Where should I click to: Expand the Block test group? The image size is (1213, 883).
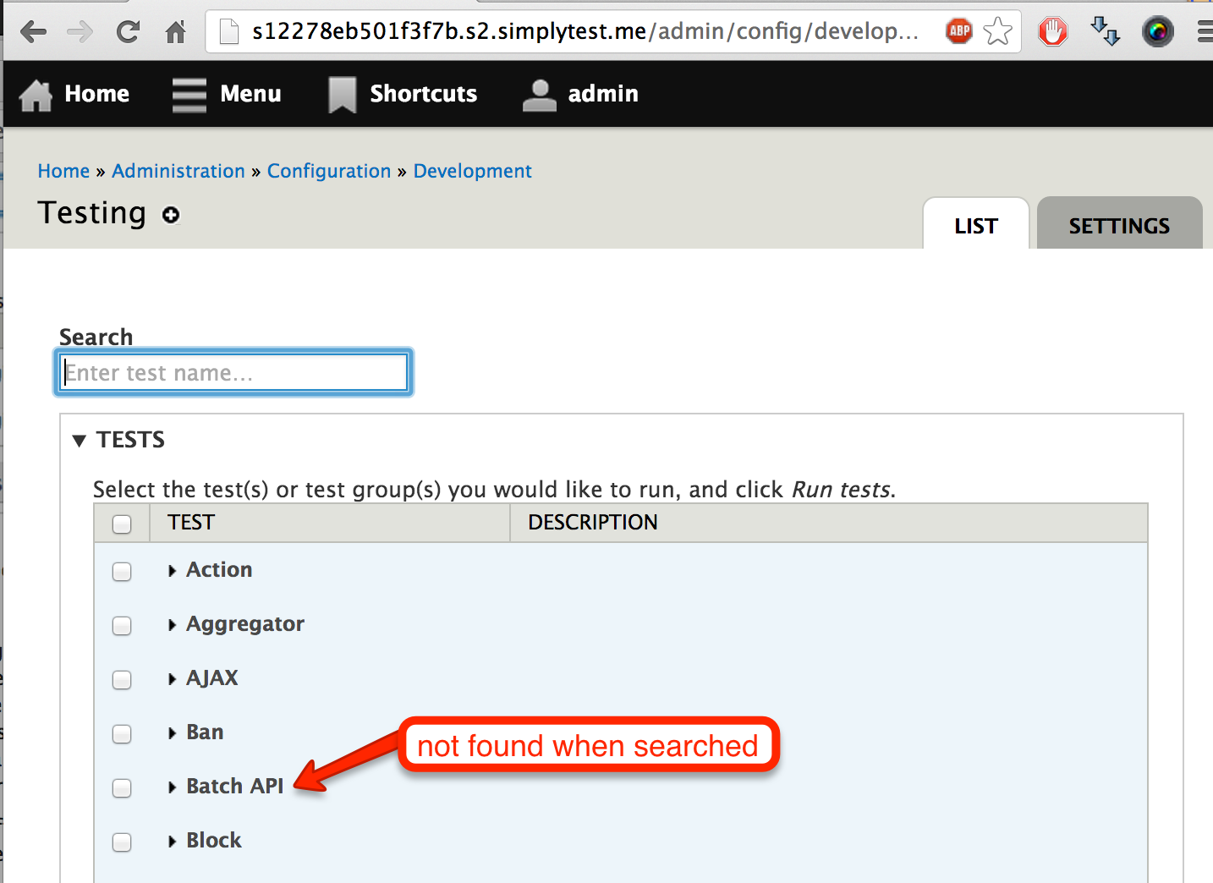173,841
